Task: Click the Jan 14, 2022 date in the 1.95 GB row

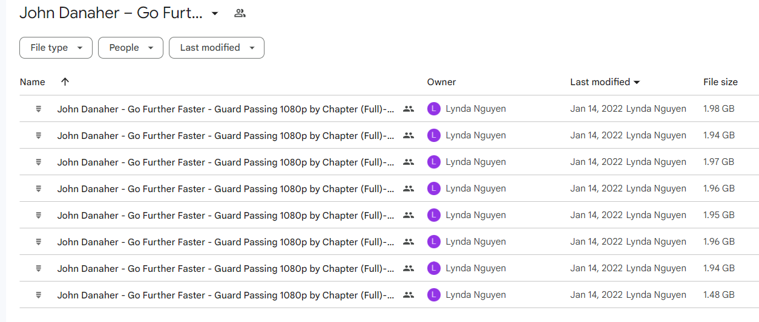Action: click(596, 216)
